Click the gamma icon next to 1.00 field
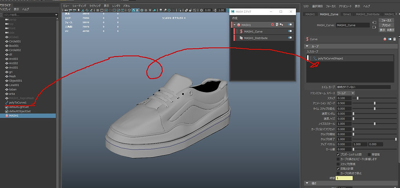The width and height of the screenshot is (400, 188). 215,10
